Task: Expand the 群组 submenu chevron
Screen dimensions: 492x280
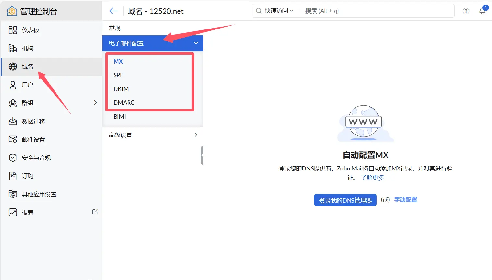Action: point(95,103)
